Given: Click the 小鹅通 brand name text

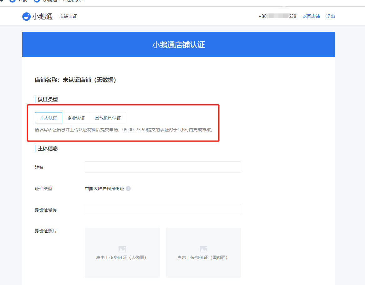Looking at the screenshot, I should (x=43, y=17).
